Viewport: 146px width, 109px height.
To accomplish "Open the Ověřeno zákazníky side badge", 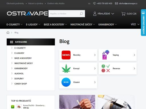I will pos(143,22).
